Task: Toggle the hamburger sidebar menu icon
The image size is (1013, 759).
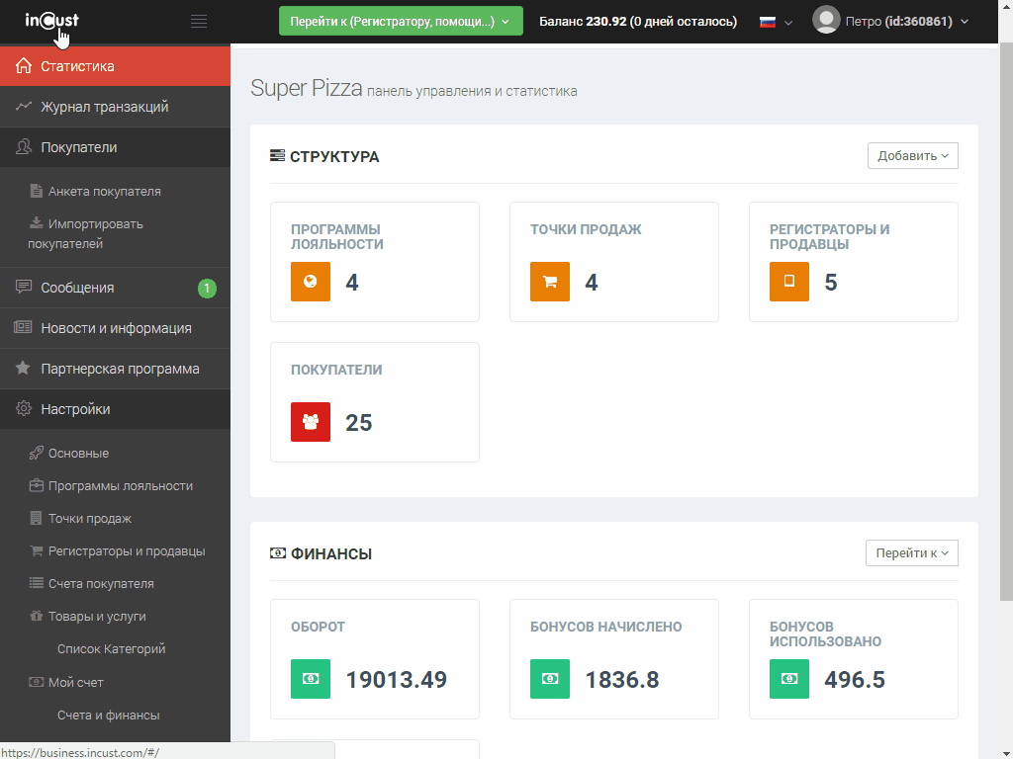Action: click(x=199, y=21)
